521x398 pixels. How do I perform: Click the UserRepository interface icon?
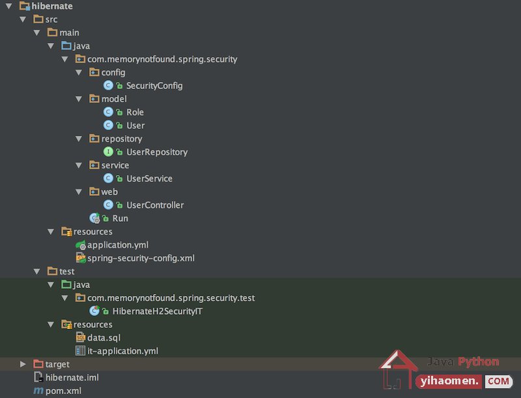coord(108,152)
